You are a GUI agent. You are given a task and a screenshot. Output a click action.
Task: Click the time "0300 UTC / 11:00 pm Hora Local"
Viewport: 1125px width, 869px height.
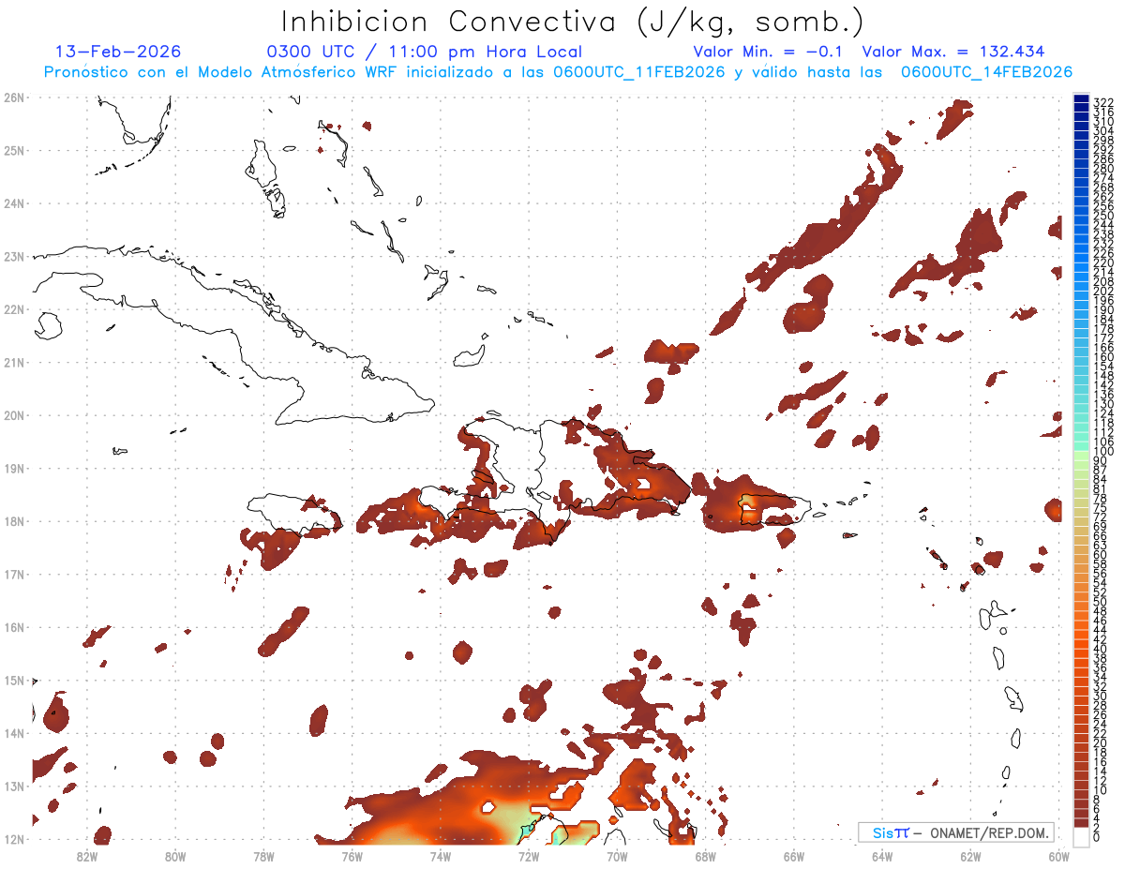(x=425, y=52)
